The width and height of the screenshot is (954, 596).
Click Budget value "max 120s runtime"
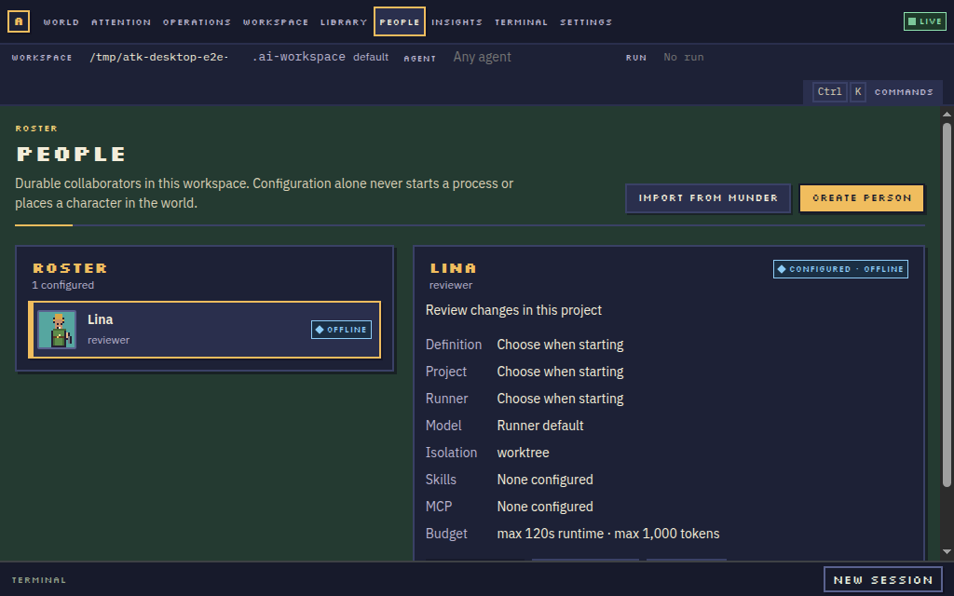pos(550,534)
